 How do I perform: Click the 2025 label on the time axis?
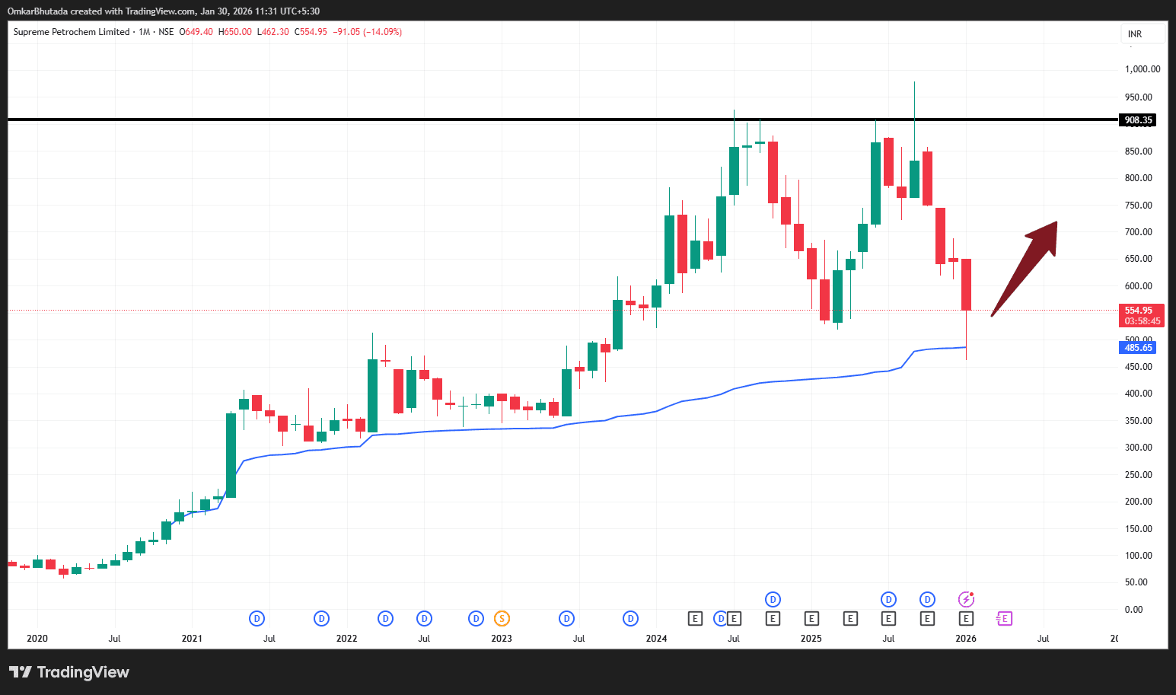tap(811, 639)
